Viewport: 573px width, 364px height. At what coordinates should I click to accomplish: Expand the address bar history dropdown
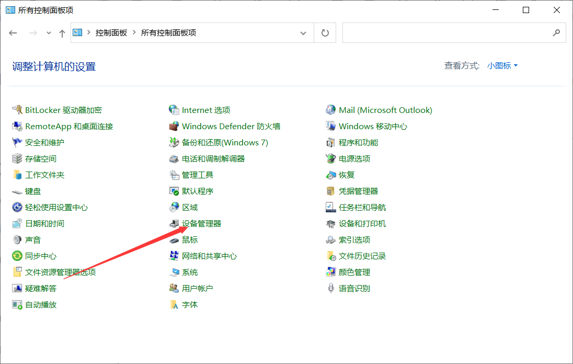(x=303, y=33)
